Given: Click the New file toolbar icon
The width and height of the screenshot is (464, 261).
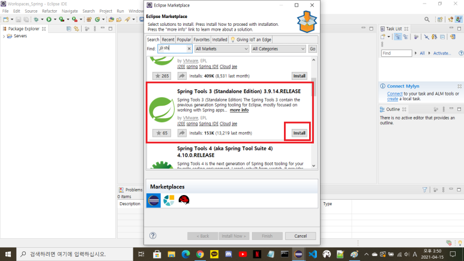Looking at the screenshot, I should point(6,20).
